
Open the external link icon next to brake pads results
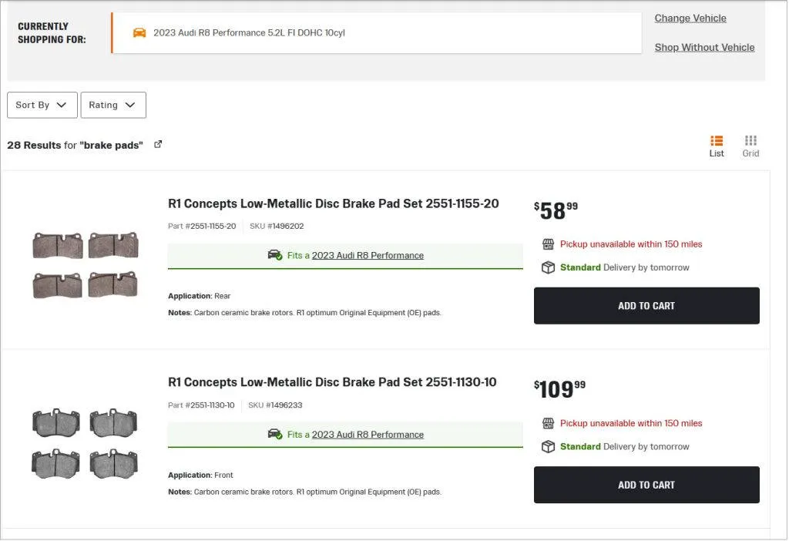coord(158,144)
